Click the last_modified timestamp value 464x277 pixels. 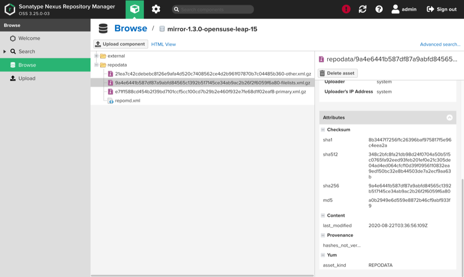[398, 225]
